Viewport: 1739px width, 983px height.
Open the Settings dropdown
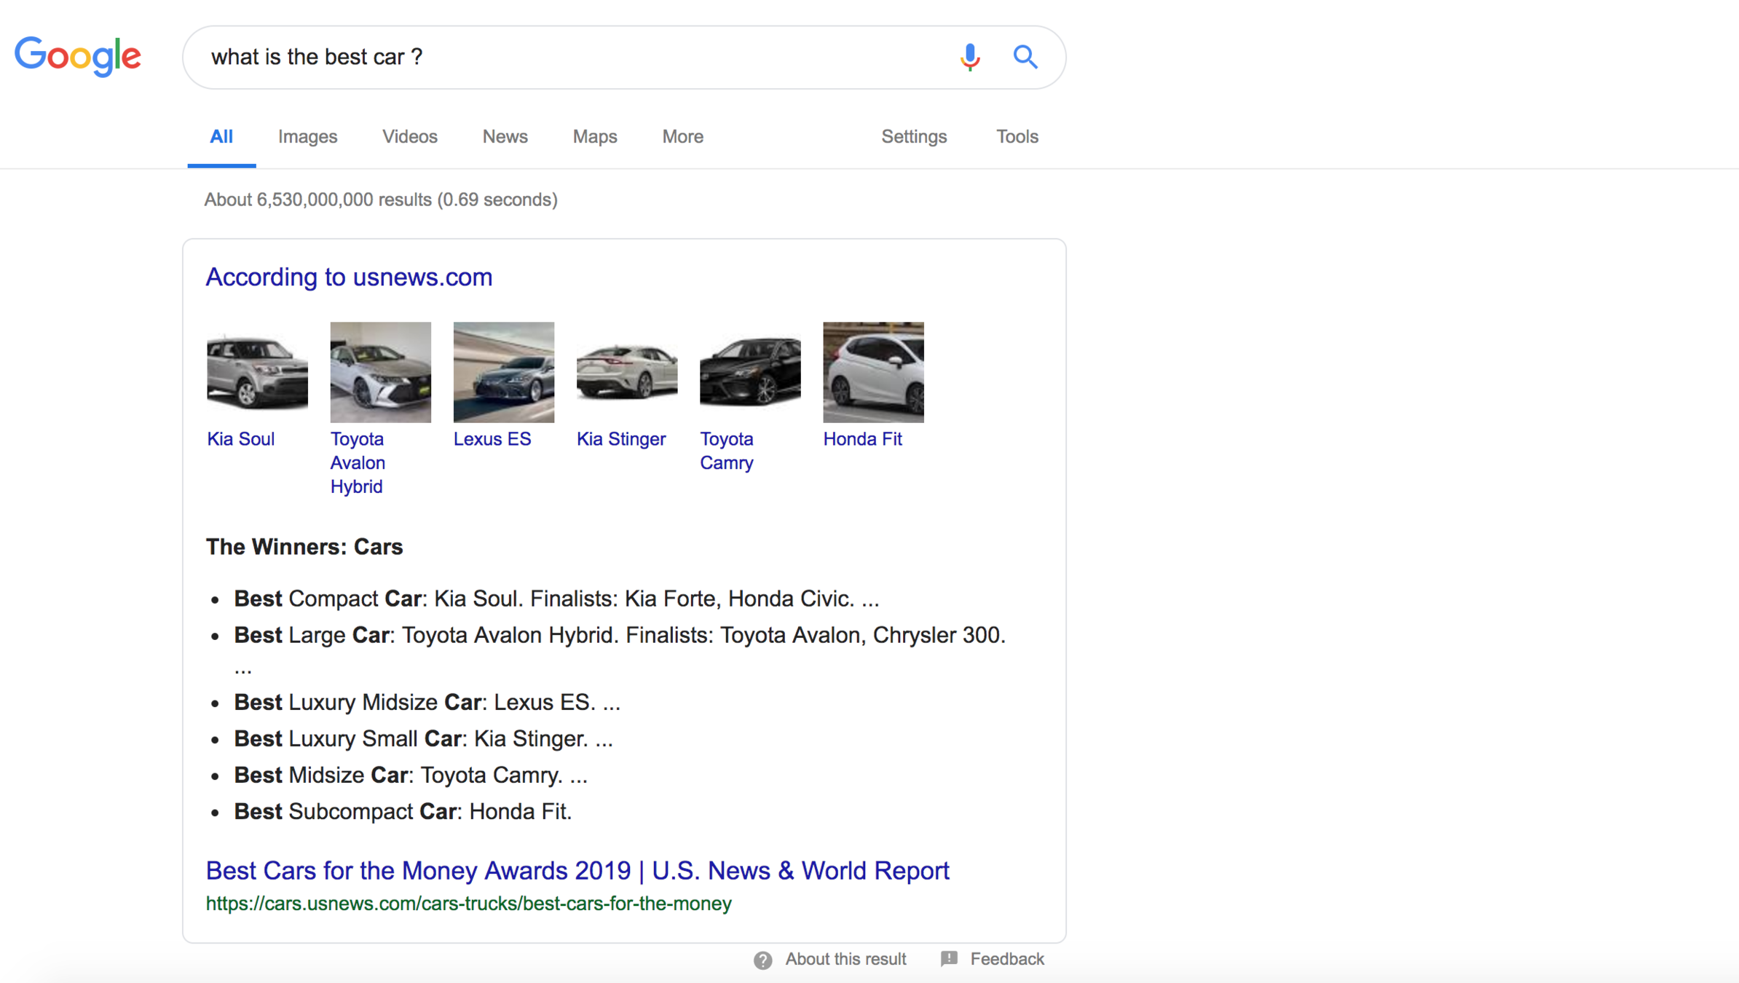click(x=913, y=137)
